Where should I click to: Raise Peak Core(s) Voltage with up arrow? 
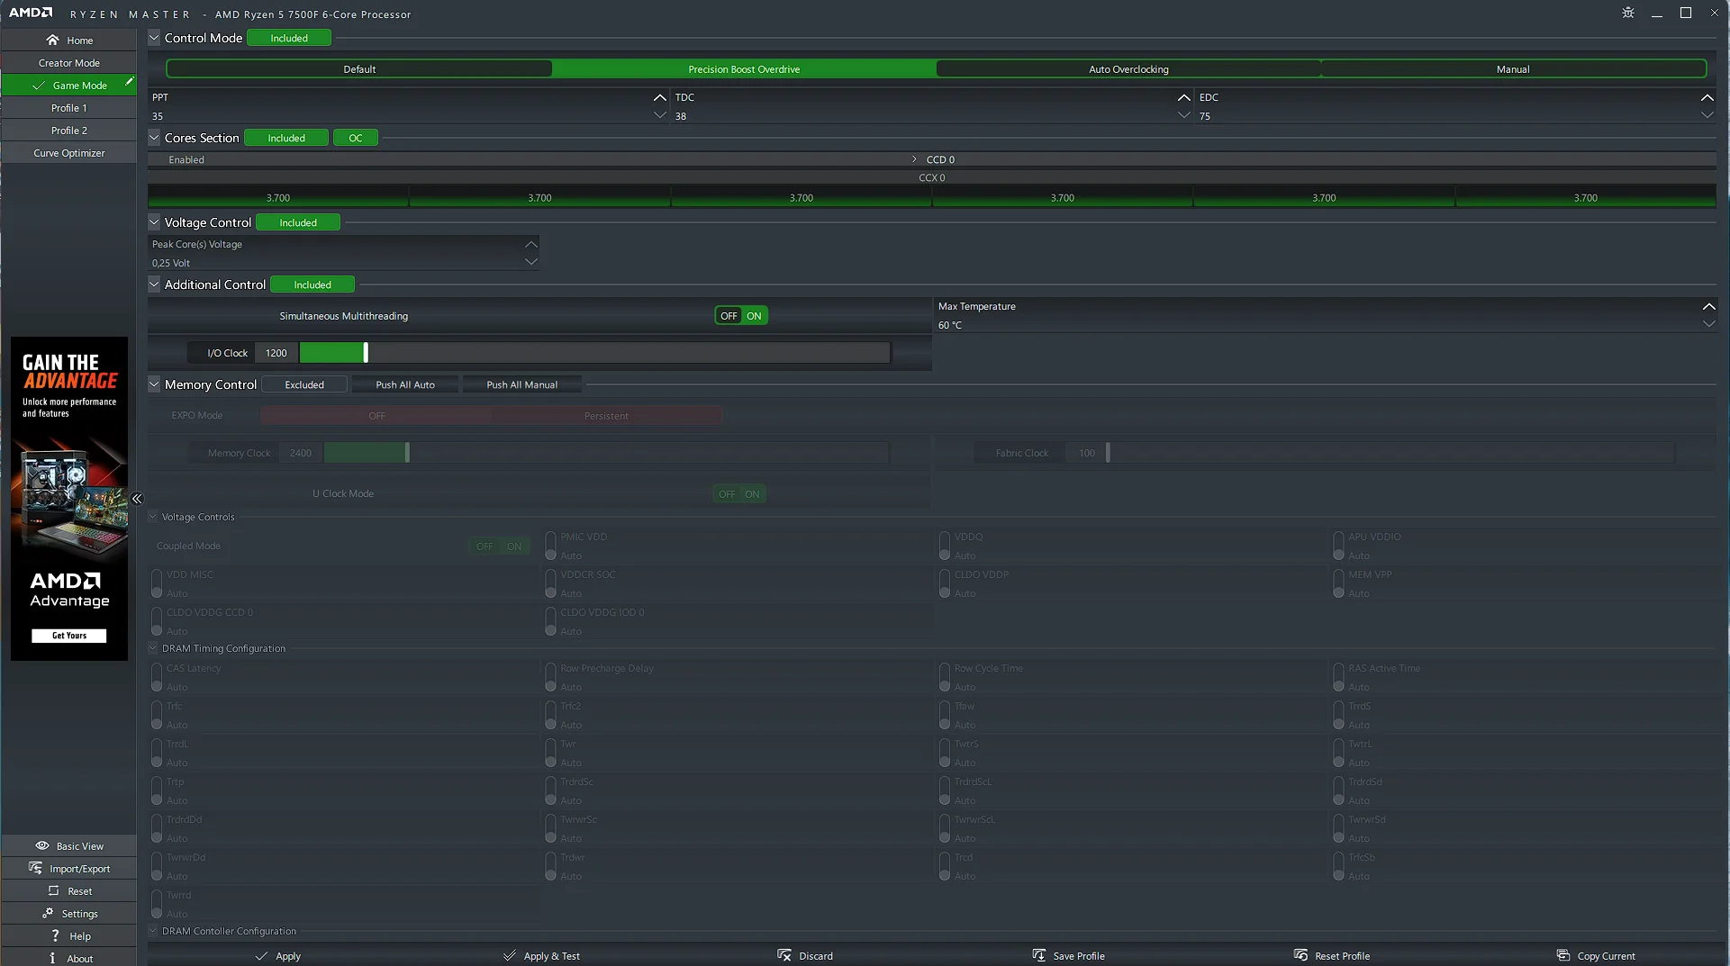(531, 244)
